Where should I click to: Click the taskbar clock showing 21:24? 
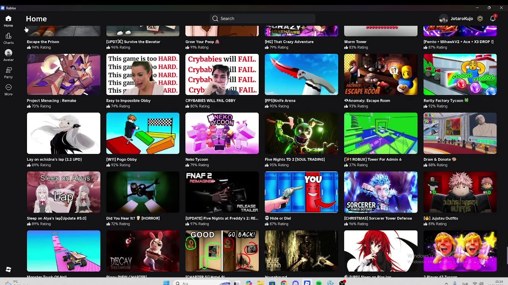coord(498,283)
